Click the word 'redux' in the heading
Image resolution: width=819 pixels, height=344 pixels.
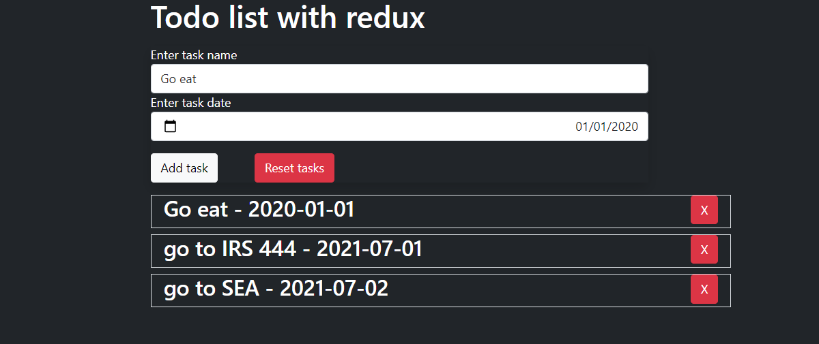point(385,17)
